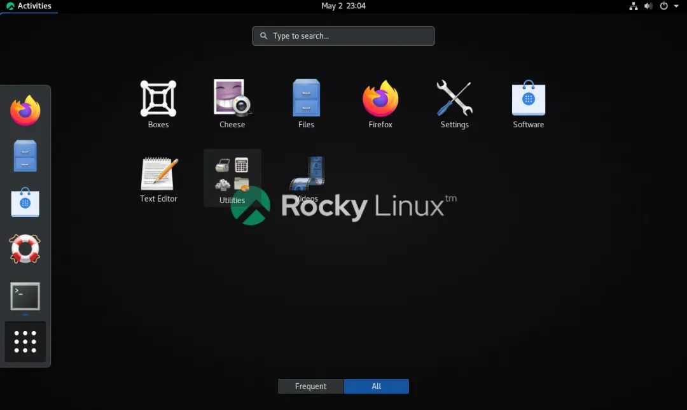Switch to the Frequent apps tab
This screenshot has width=687, height=410.
coord(310,386)
